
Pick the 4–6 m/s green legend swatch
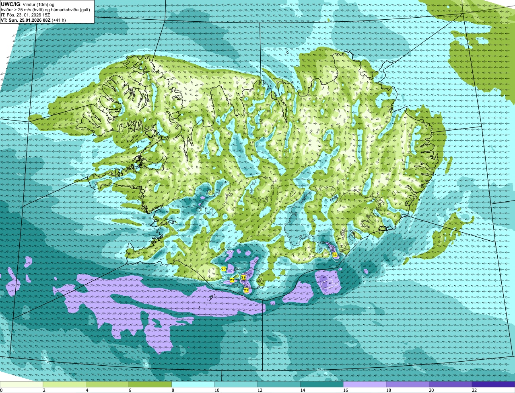107,385
